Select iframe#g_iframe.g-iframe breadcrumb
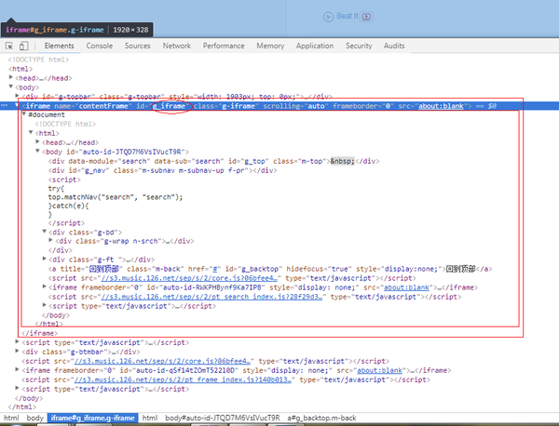The width and height of the screenshot is (559, 426). pyautogui.click(x=92, y=418)
